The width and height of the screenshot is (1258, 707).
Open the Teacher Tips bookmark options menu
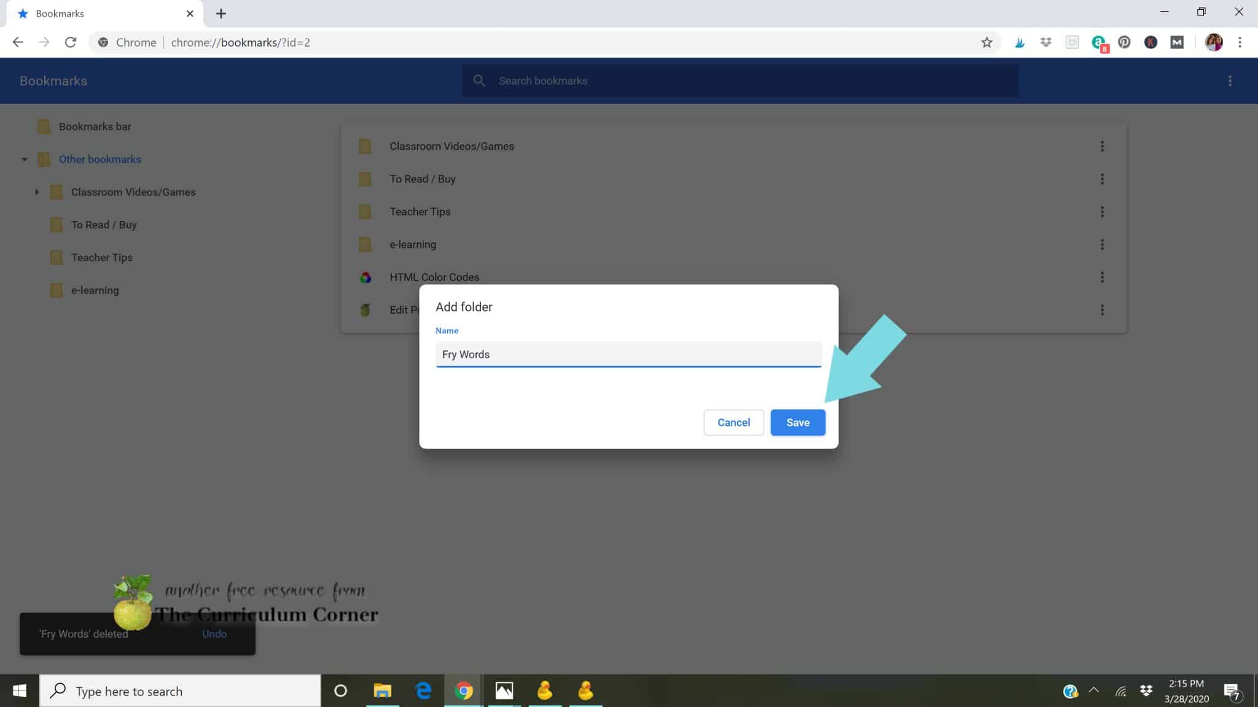pos(1103,212)
